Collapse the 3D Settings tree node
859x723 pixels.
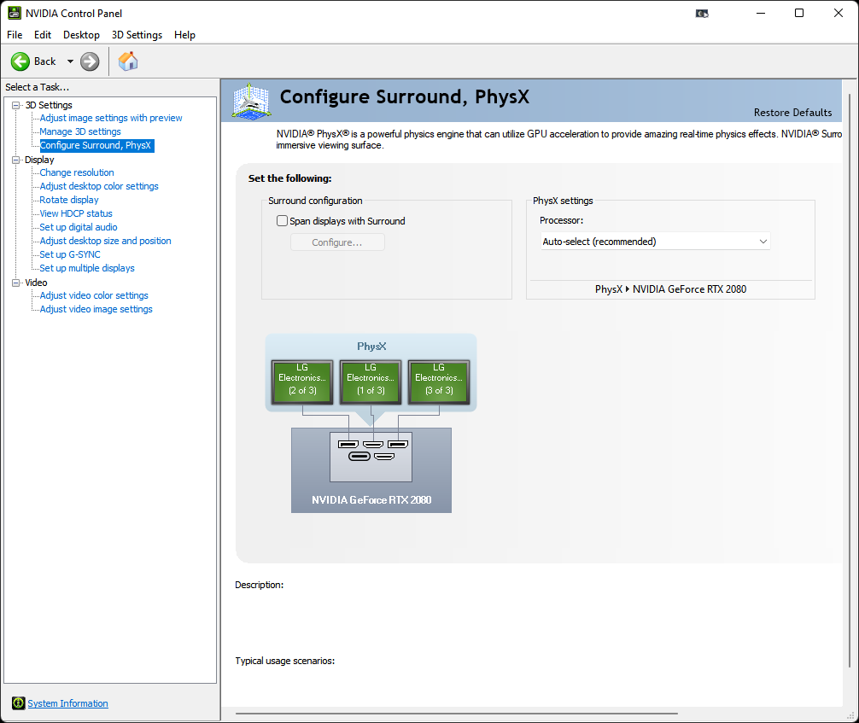16,105
